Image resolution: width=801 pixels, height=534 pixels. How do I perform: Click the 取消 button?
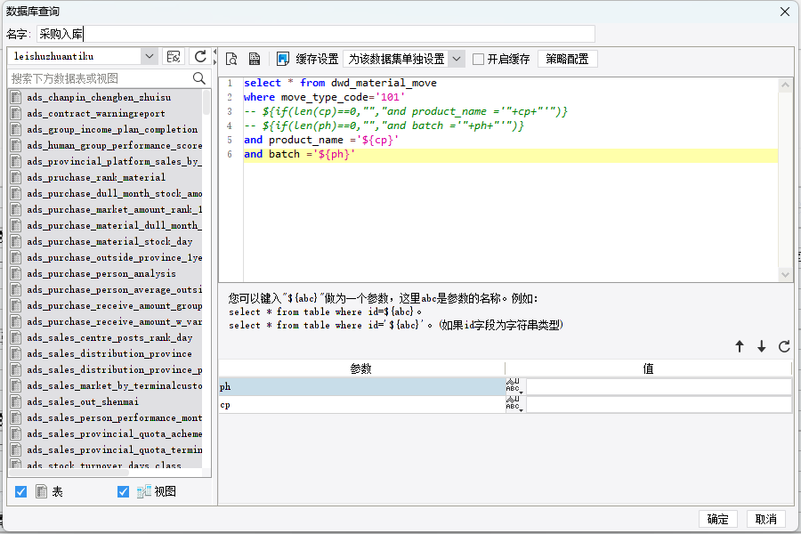coord(765,519)
